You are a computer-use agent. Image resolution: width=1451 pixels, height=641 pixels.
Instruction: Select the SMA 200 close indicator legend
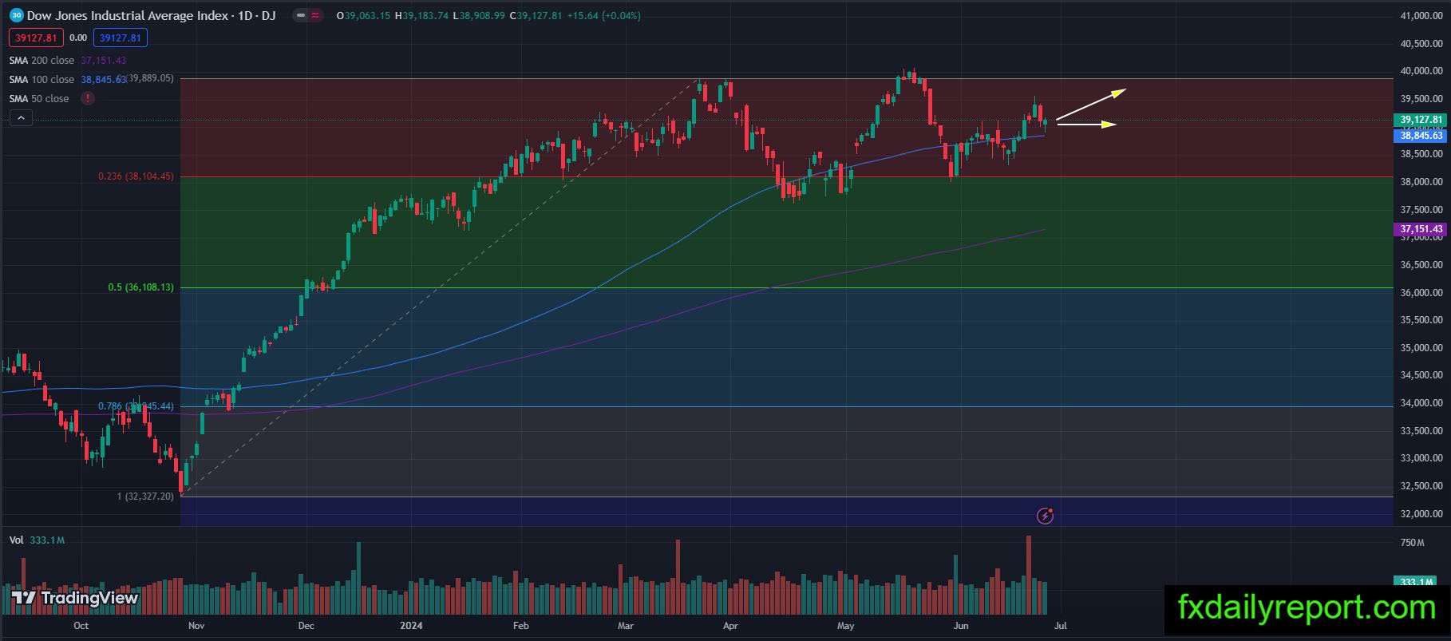42,60
